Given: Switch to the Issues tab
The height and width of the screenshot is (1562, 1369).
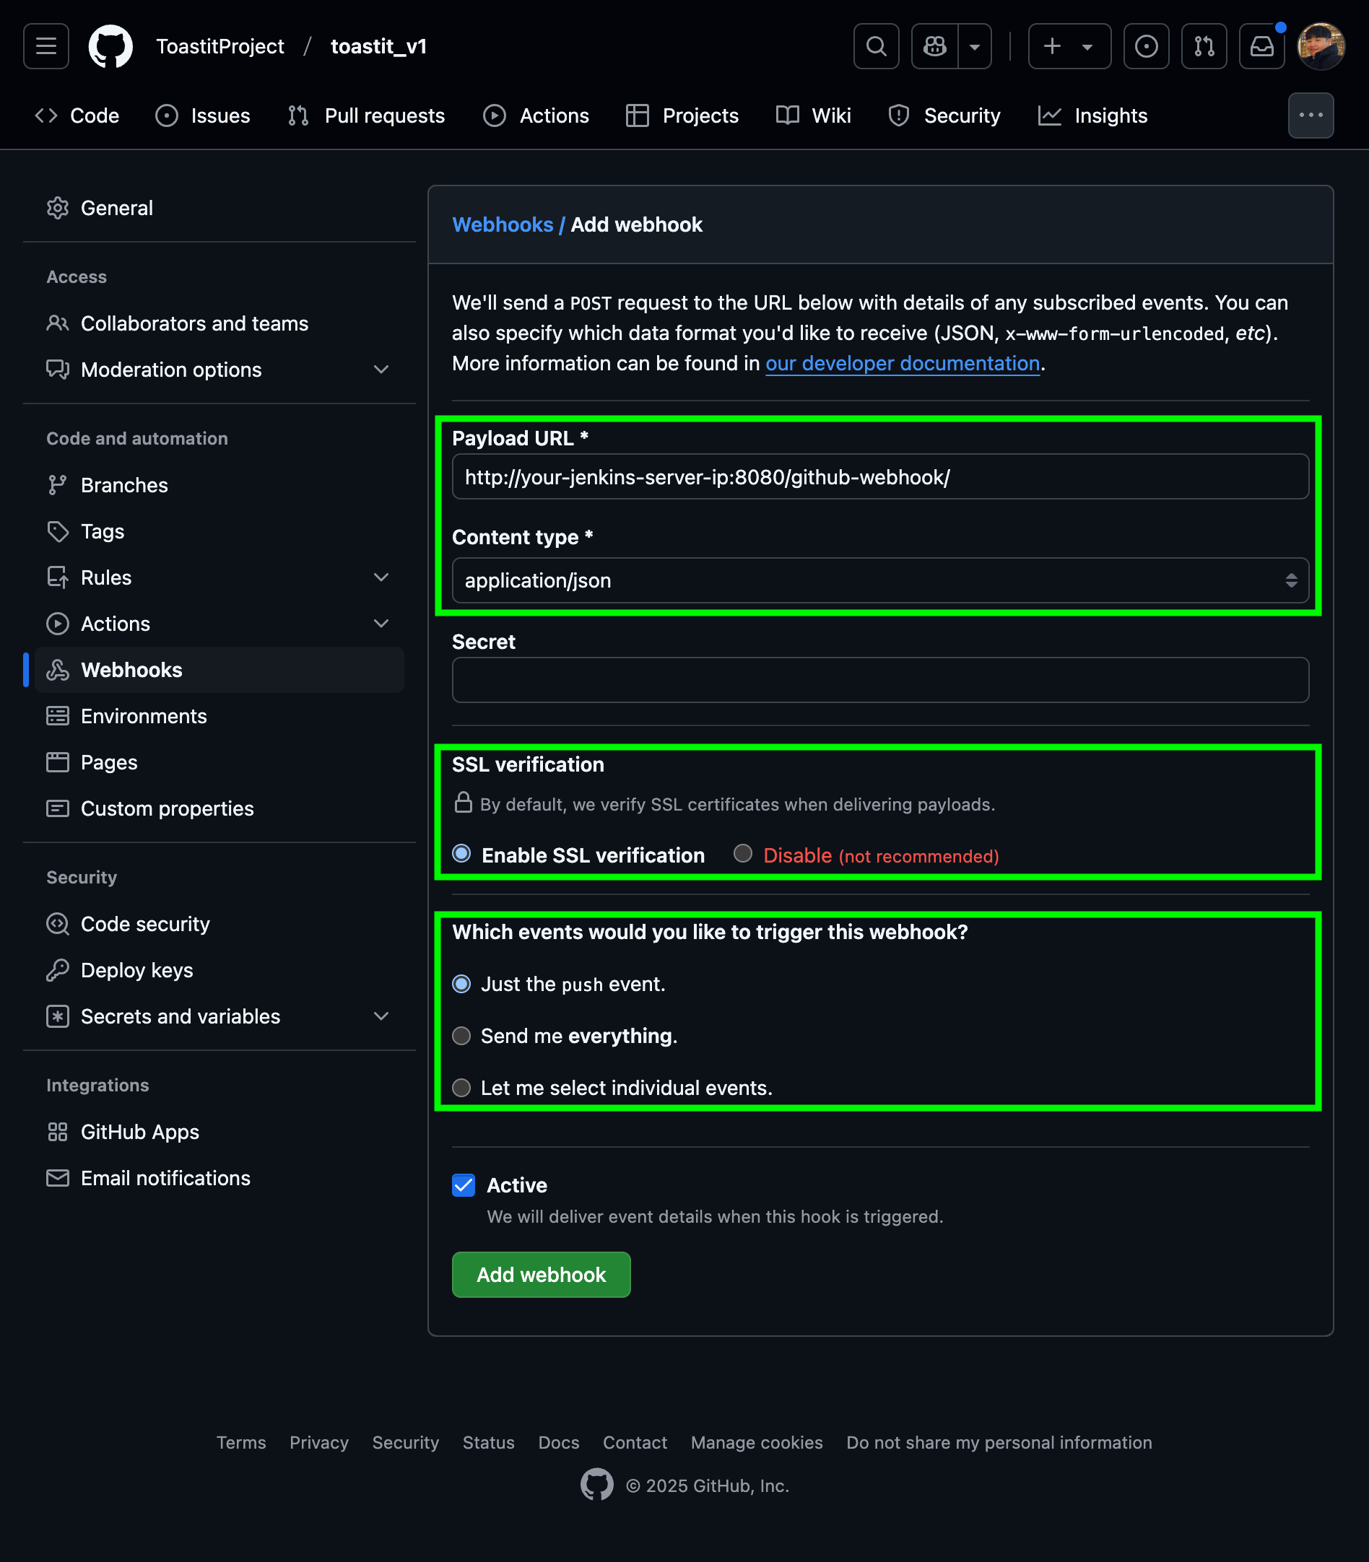Looking at the screenshot, I should point(203,115).
